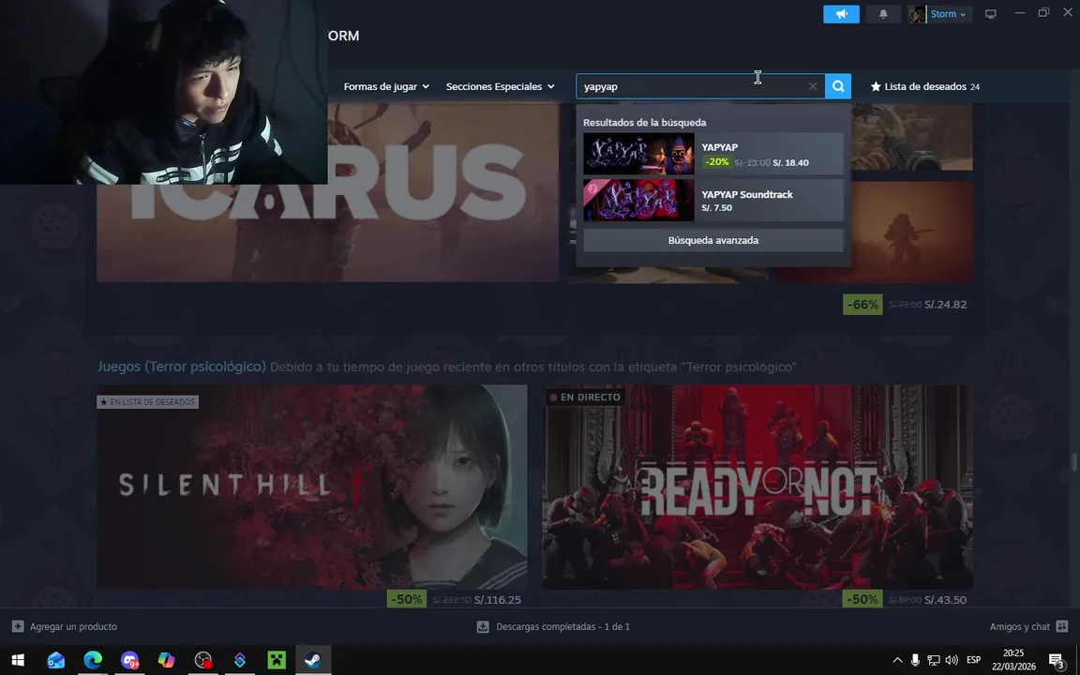Image resolution: width=1080 pixels, height=675 pixels.
Task: Open Amigos y chat panel
Action: click(1028, 627)
